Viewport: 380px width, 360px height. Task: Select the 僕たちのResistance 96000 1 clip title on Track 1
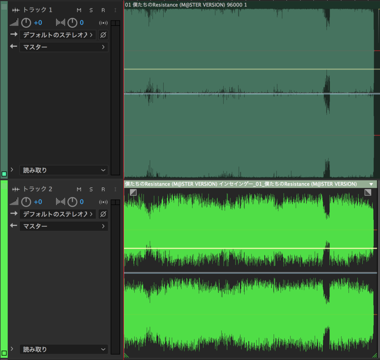click(x=186, y=5)
